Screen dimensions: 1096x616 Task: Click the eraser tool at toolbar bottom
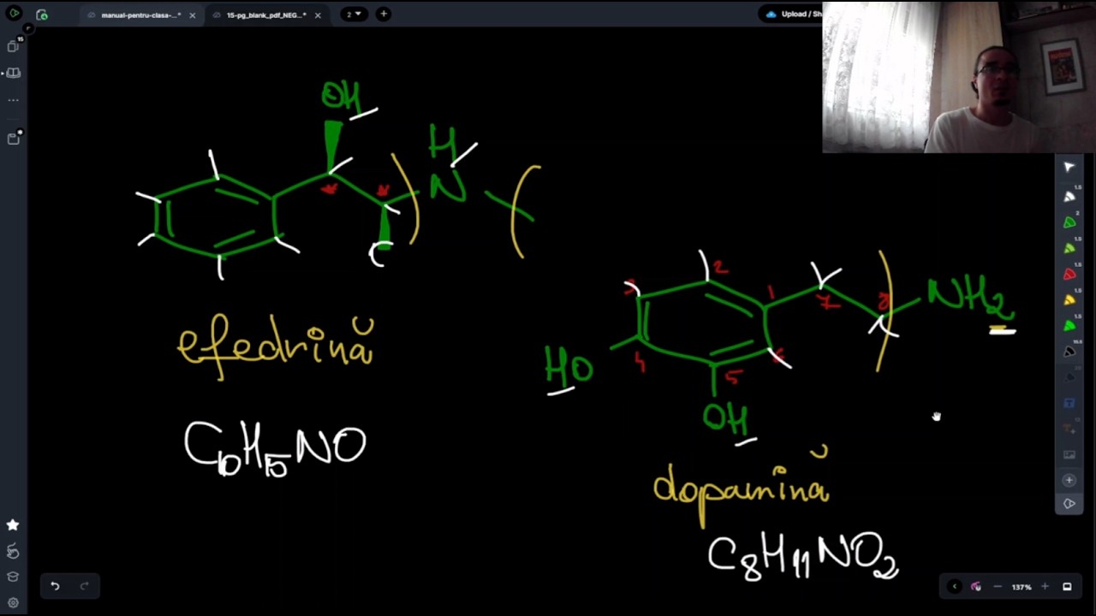pyautogui.click(x=1069, y=504)
